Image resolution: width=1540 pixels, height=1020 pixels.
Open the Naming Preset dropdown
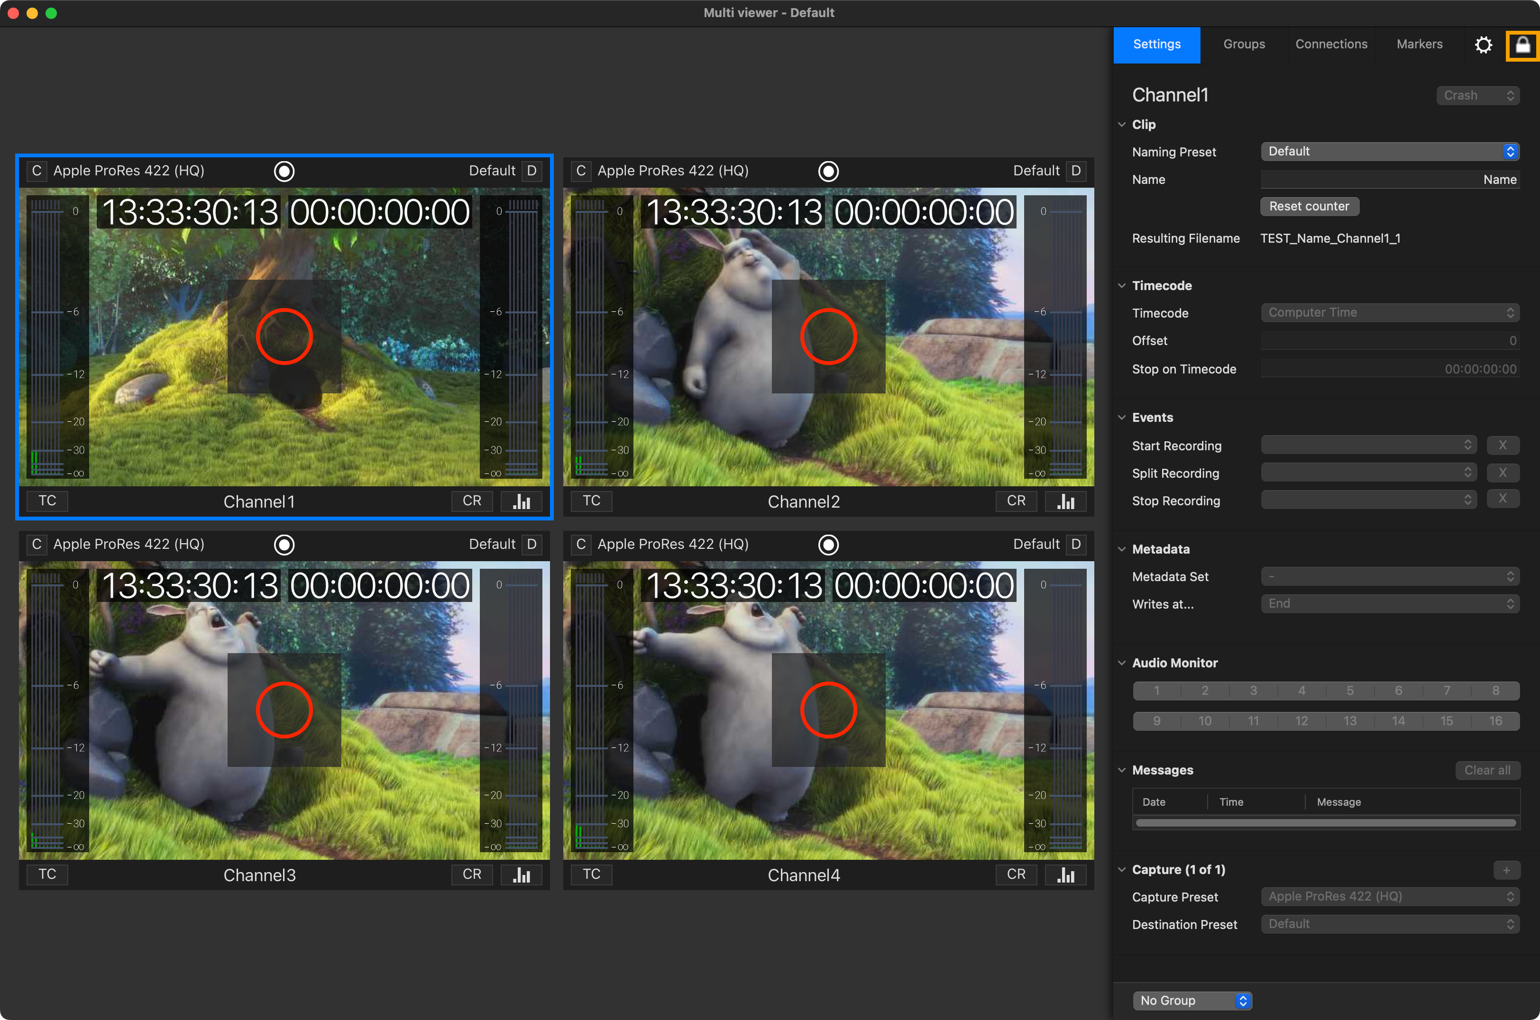1390,152
